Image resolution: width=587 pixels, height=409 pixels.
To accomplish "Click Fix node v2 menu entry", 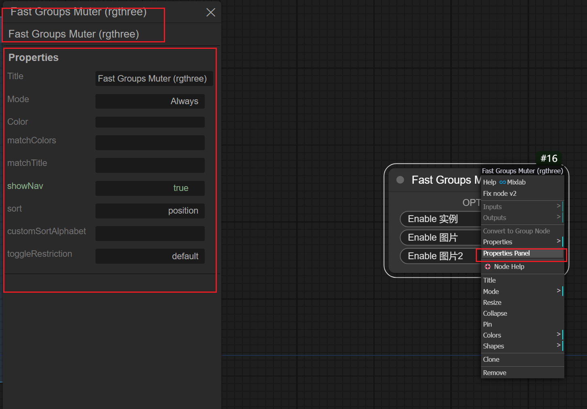I will (500, 193).
